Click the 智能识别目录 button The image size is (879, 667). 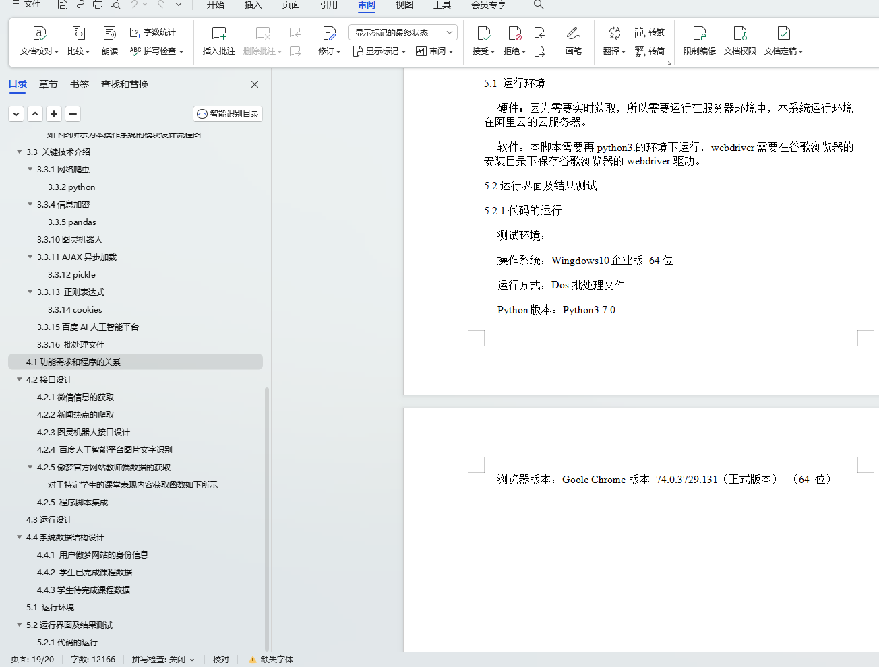228,114
